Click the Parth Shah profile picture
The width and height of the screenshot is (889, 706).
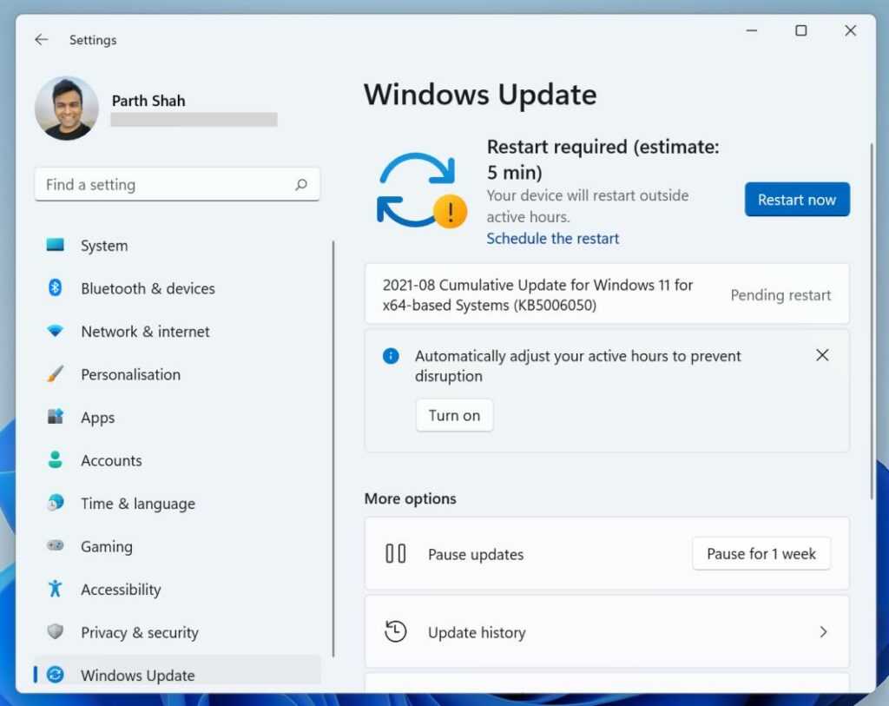click(67, 109)
